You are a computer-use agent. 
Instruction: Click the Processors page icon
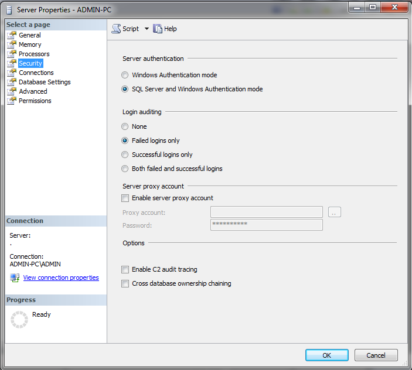point(12,54)
